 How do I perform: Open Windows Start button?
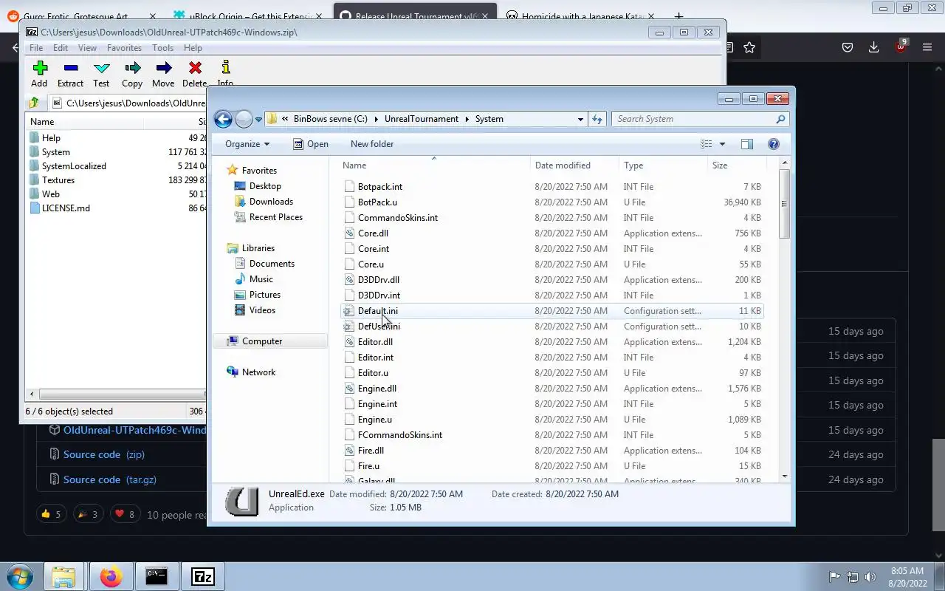click(20, 576)
